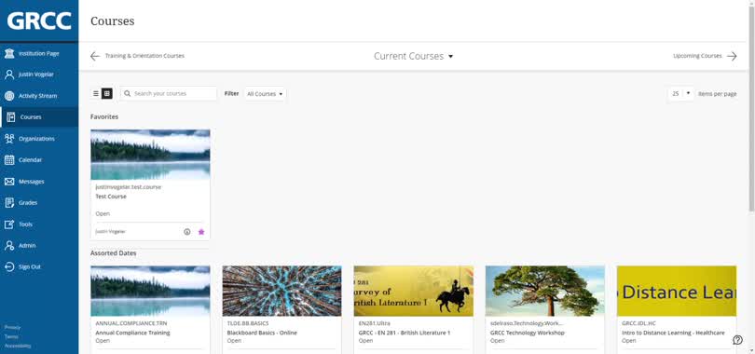
Task: Click the Organizations menu label
Action: click(36, 139)
